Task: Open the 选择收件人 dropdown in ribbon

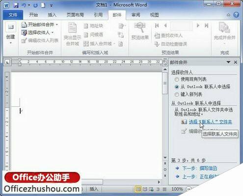Action: click(x=37, y=33)
